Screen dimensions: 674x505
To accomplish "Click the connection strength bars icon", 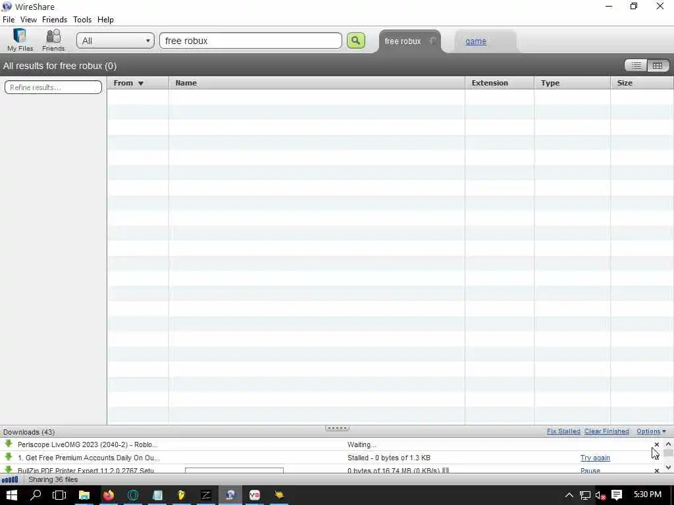I will coord(10,479).
